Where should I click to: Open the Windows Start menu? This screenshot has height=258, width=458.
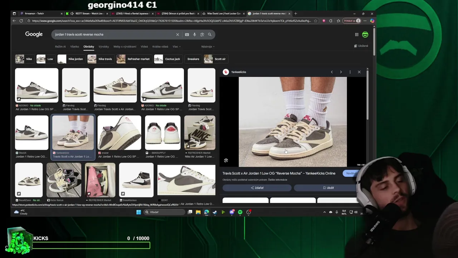coord(138,212)
